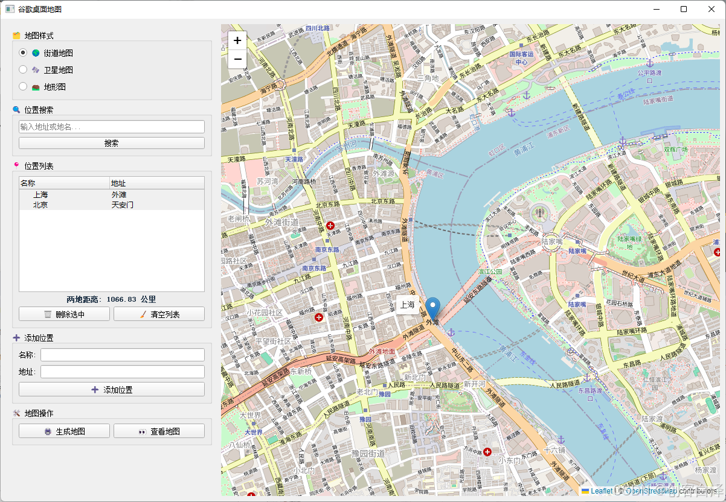Click the 豫园街道 label on map
The width and height of the screenshot is (726, 502).
(x=368, y=453)
